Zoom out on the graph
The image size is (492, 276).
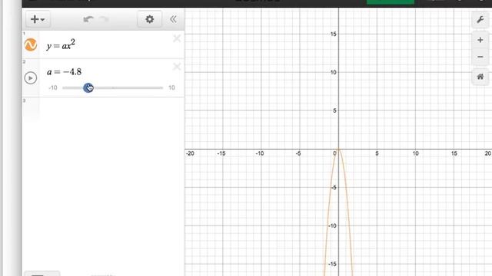point(480,57)
